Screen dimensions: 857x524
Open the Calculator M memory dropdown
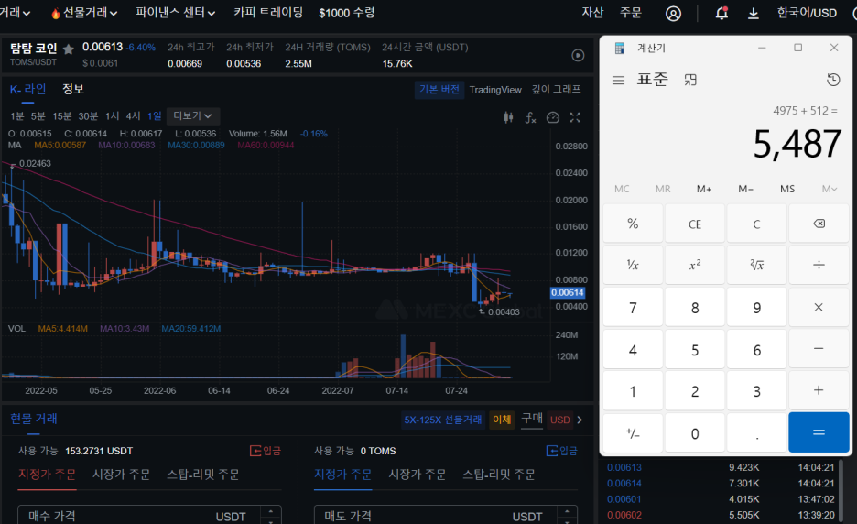coord(830,189)
